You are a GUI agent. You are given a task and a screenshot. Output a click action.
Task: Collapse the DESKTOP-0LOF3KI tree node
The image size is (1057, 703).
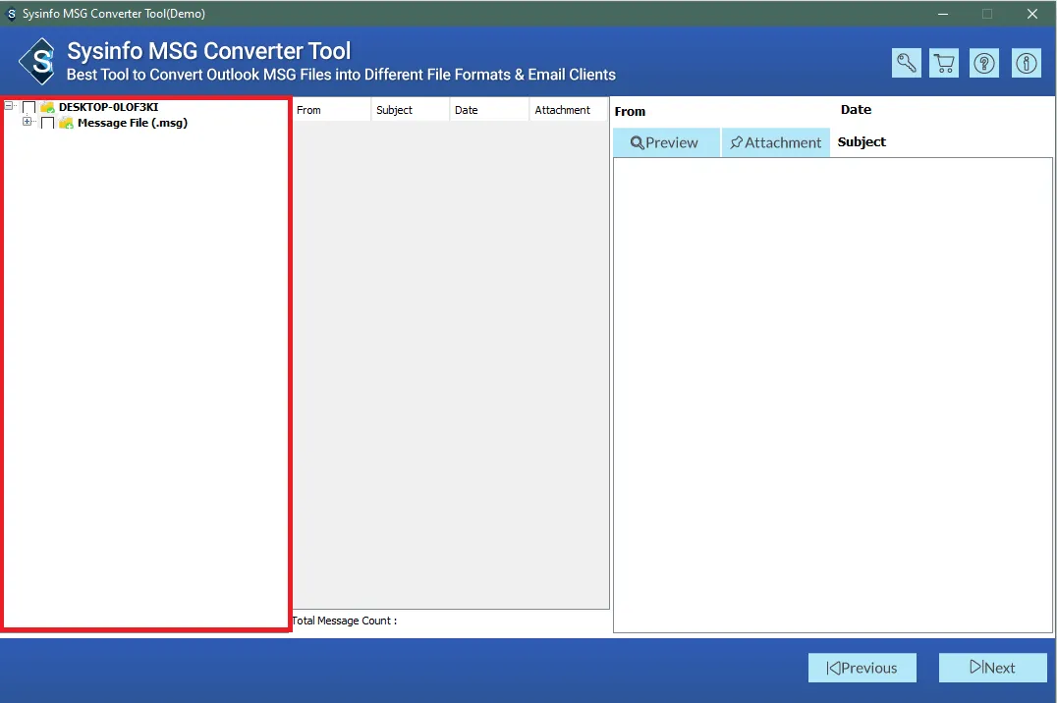click(9, 106)
